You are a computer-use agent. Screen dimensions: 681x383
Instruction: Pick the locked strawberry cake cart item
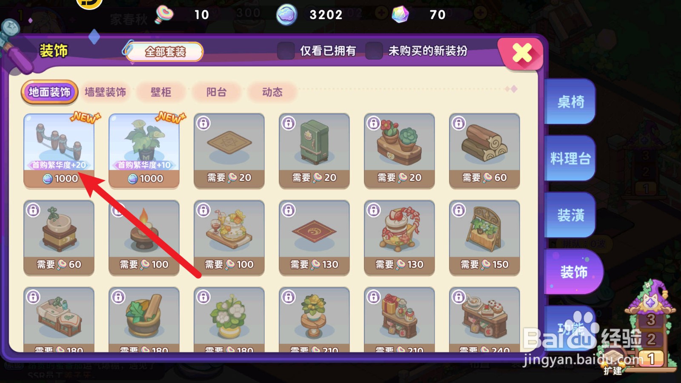point(399,237)
